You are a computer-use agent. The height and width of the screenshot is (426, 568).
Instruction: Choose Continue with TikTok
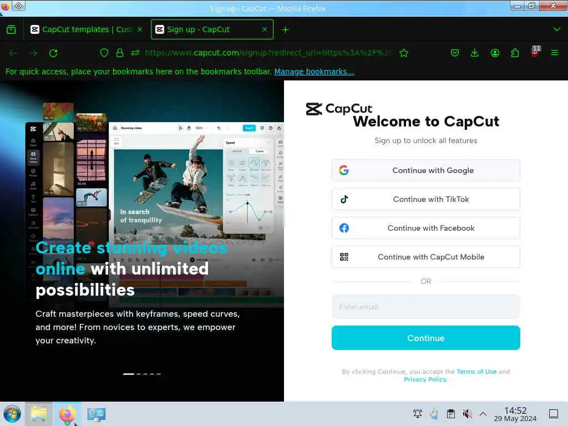(425, 199)
